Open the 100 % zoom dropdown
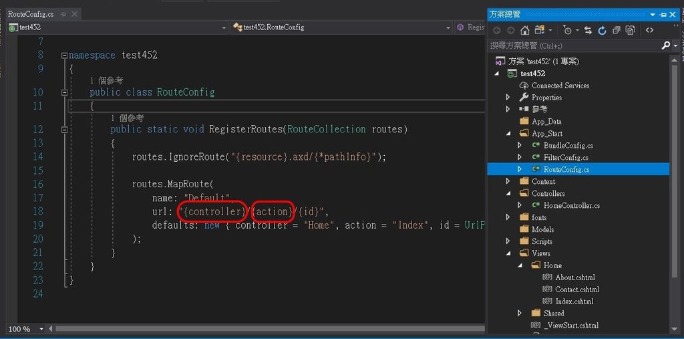This screenshot has height=339, width=684. 41,329
